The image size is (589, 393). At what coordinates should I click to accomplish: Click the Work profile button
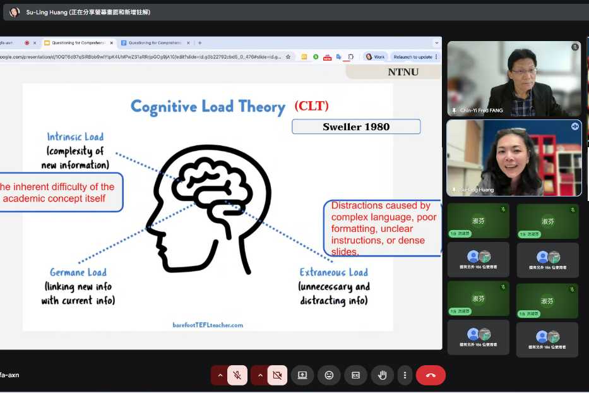(374, 57)
